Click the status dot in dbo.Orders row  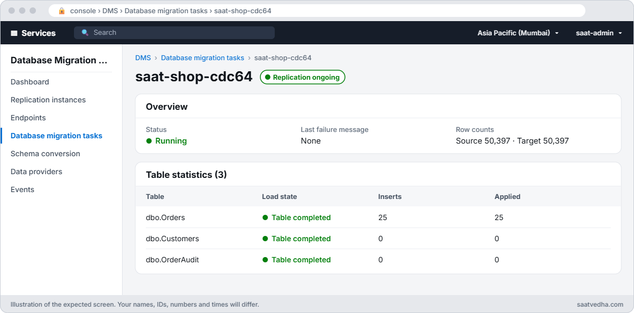(265, 217)
